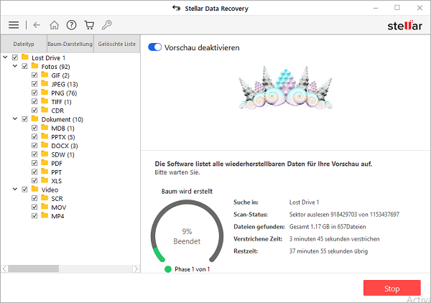Switch to the Gelöschte Liste tab
This screenshot has height=303, width=431.
tap(117, 44)
